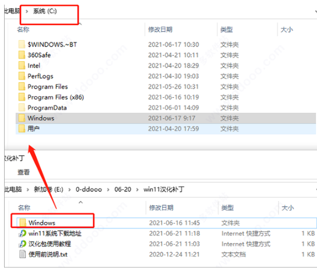Select the 360Safe folder icon
Screen dimensions: 317x271
coord(22,55)
